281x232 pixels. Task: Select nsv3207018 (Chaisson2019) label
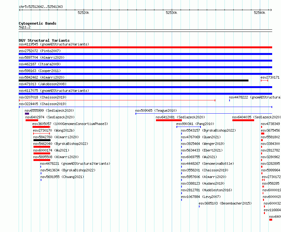[x=43, y=97]
